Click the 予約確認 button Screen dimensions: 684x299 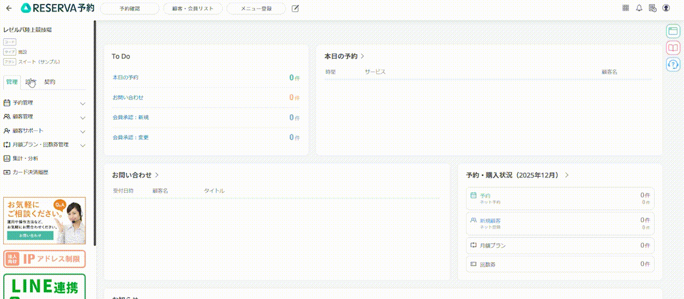click(x=129, y=8)
